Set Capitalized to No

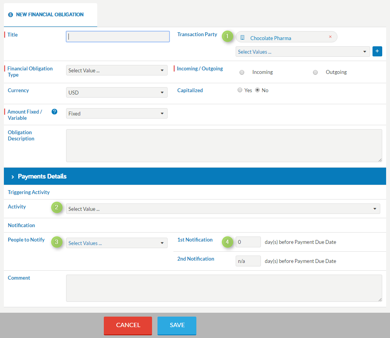[257, 90]
